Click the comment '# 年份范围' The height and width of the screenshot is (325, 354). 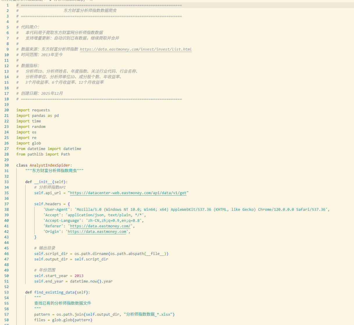pos(45,270)
